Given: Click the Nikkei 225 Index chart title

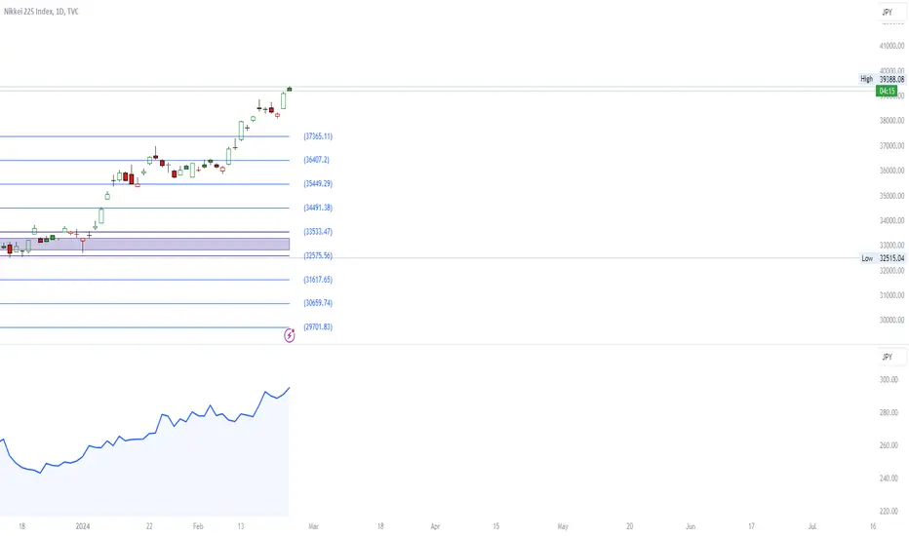Looking at the screenshot, I should 41,12.
